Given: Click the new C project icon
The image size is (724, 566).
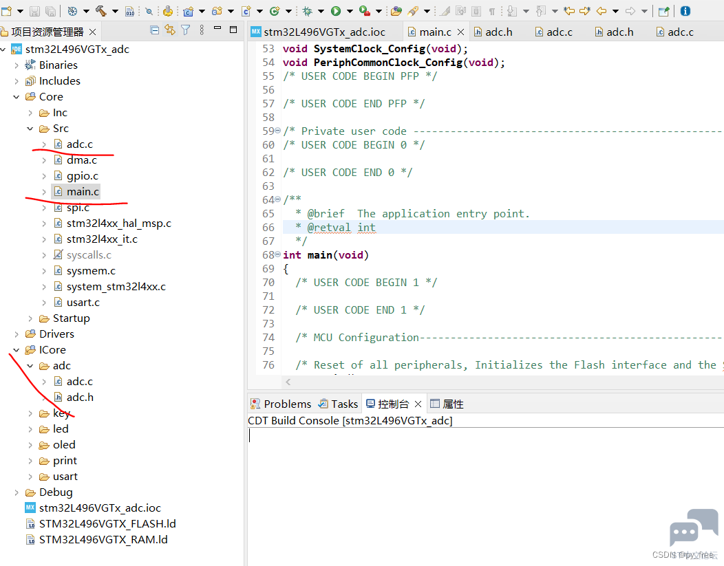Looking at the screenshot, I should 188,10.
